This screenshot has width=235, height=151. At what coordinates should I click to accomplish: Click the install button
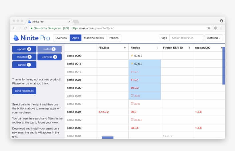click(x=50, y=49)
